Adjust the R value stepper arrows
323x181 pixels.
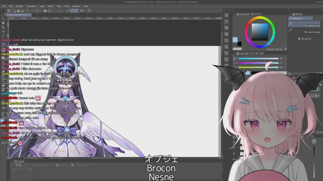tap(285, 59)
